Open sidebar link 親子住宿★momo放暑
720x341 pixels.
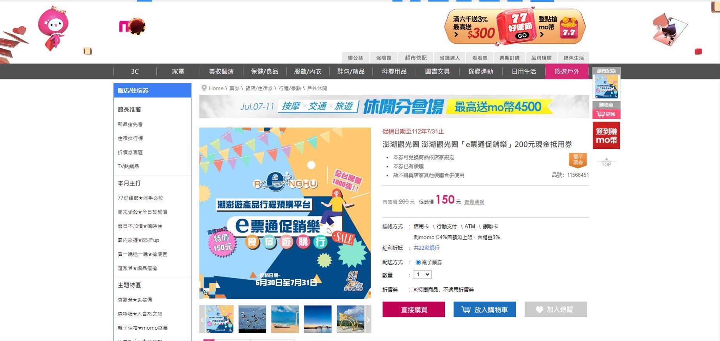coord(143,328)
